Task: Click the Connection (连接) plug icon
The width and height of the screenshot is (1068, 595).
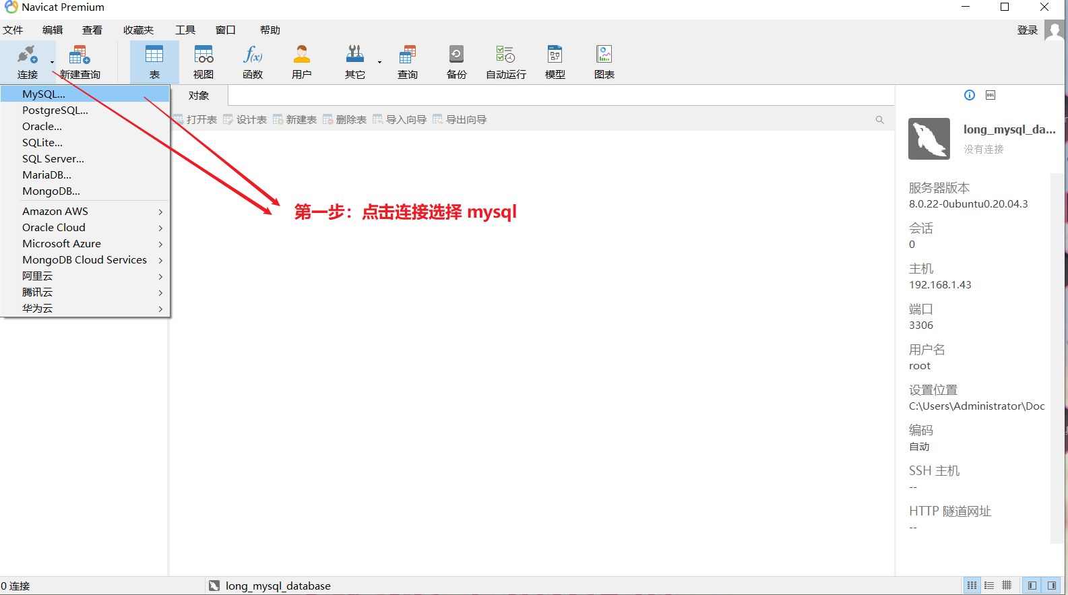Action: click(x=27, y=55)
